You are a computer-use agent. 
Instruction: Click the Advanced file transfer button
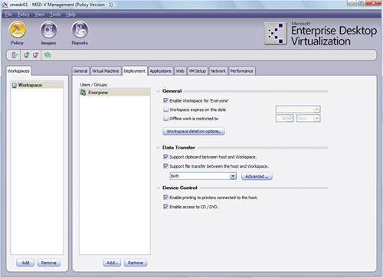[257, 176]
